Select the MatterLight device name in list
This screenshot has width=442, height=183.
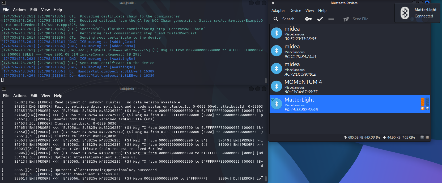(x=299, y=100)
